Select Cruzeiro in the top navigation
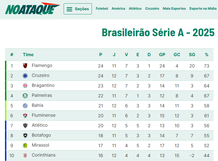Image resolution: width=218 pixels, height=161 pixels. coord(152,9)
